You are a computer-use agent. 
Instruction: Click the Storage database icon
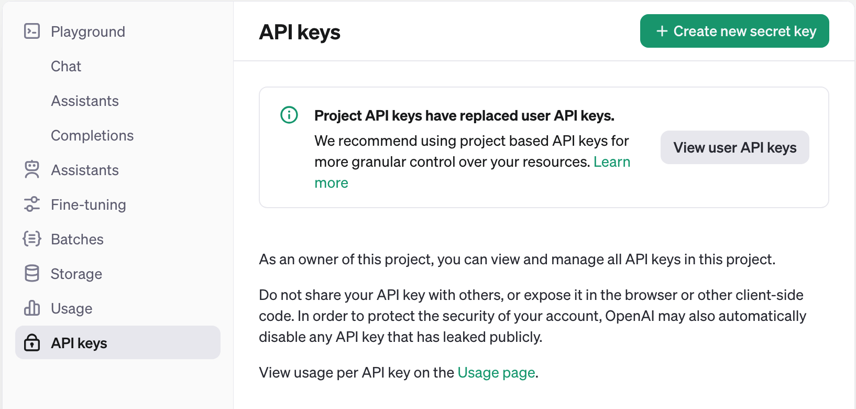[x=32, y=274]
